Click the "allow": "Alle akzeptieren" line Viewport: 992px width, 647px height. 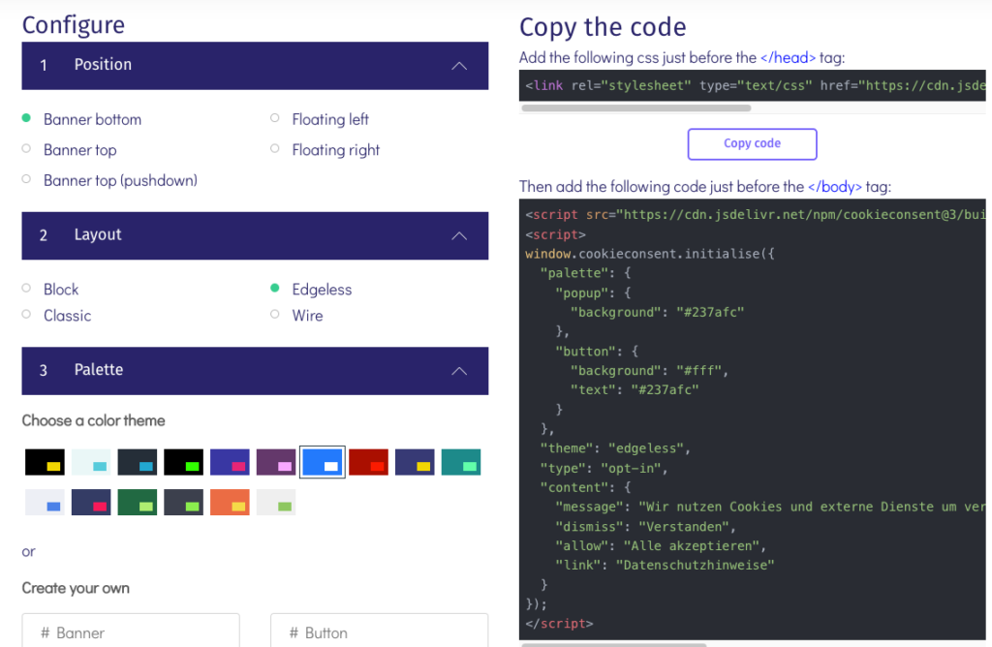(661, 546)
